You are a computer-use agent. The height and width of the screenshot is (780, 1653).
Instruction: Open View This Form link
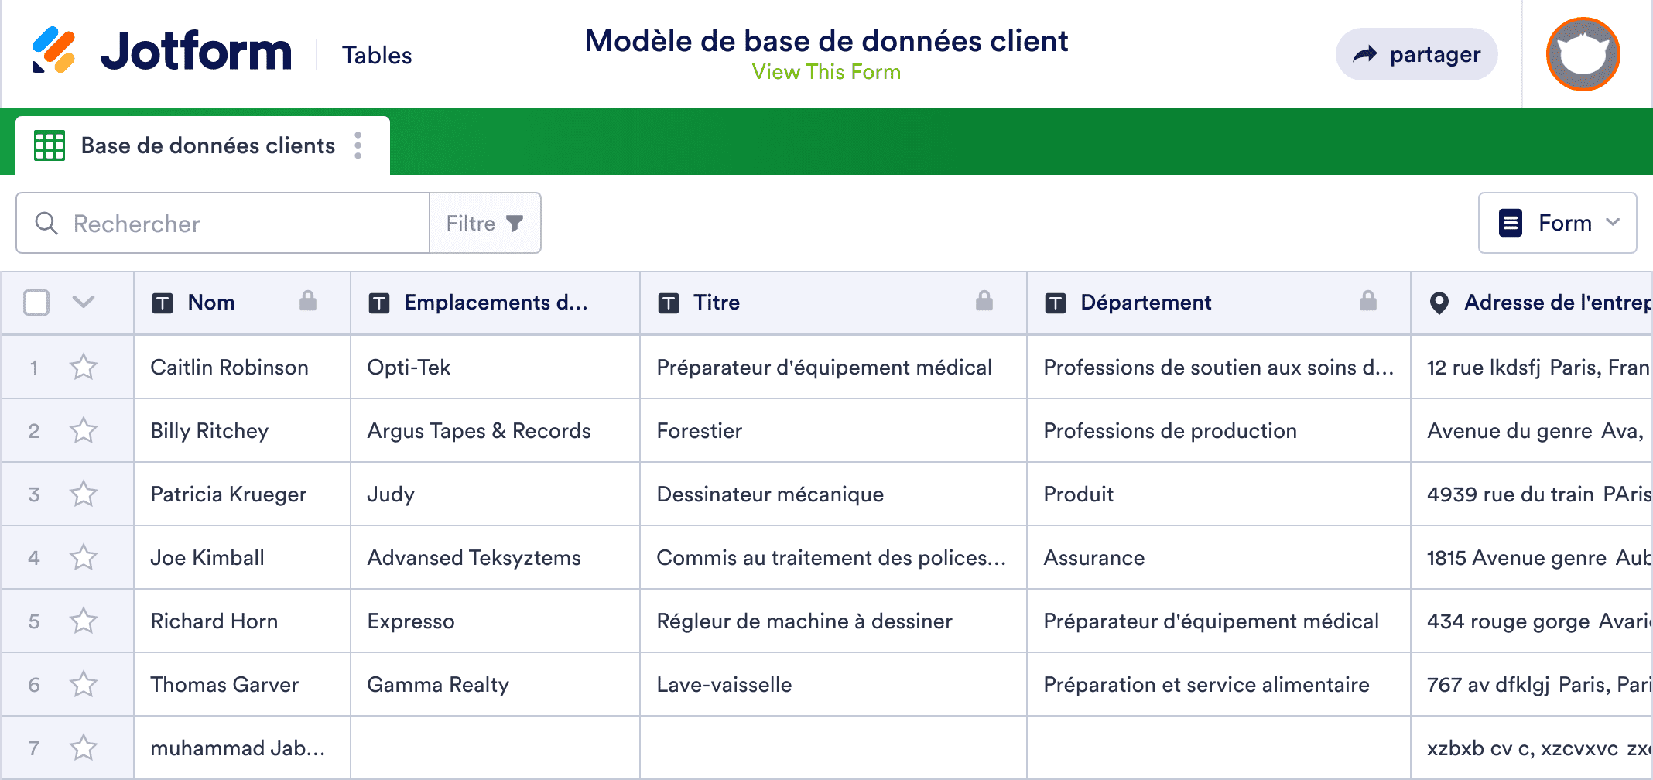(826, 72)
